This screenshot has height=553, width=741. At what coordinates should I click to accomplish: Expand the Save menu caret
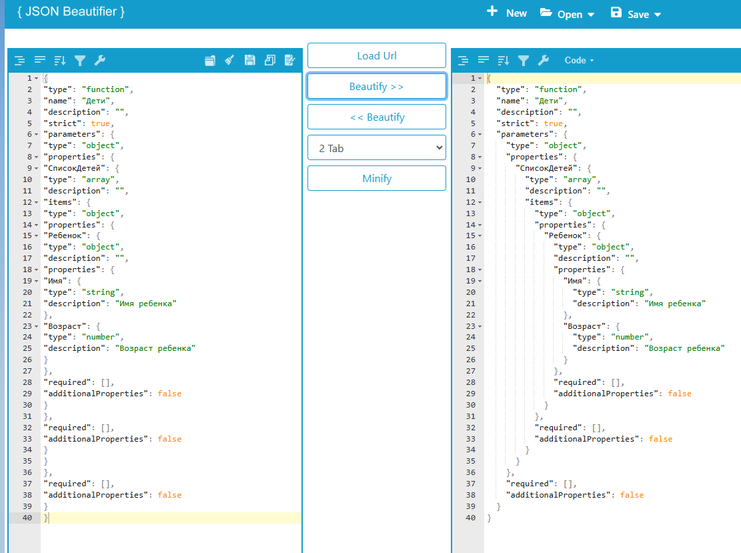point(658,15)
